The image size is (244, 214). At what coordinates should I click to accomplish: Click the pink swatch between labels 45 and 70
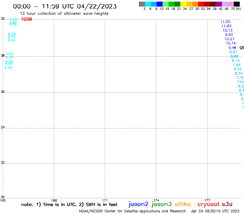(x=230, y=4)
